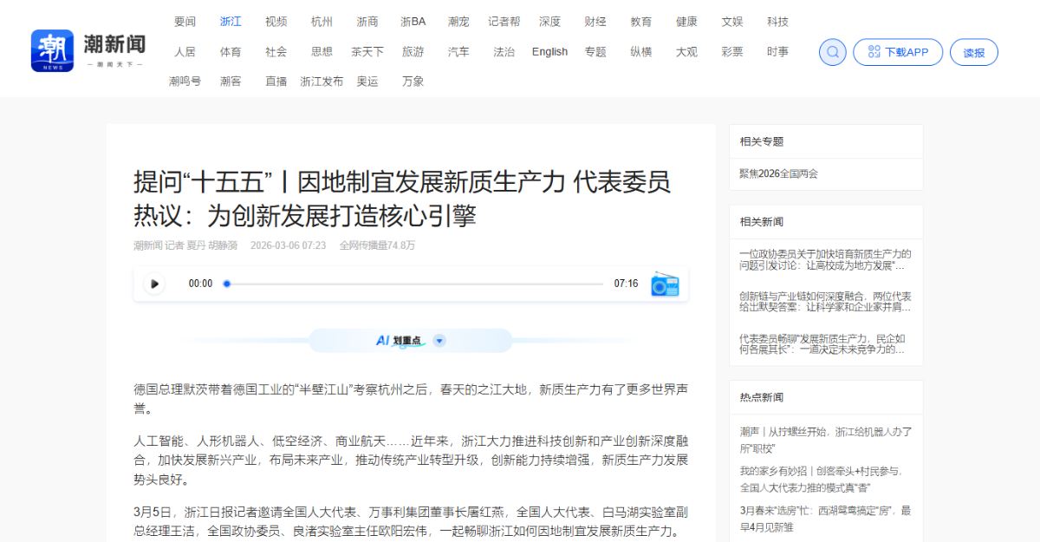1040x542 pixels.
Task: Select the 浙江 navigation tab
Action: pyautogui.click(x=231, y=22)
